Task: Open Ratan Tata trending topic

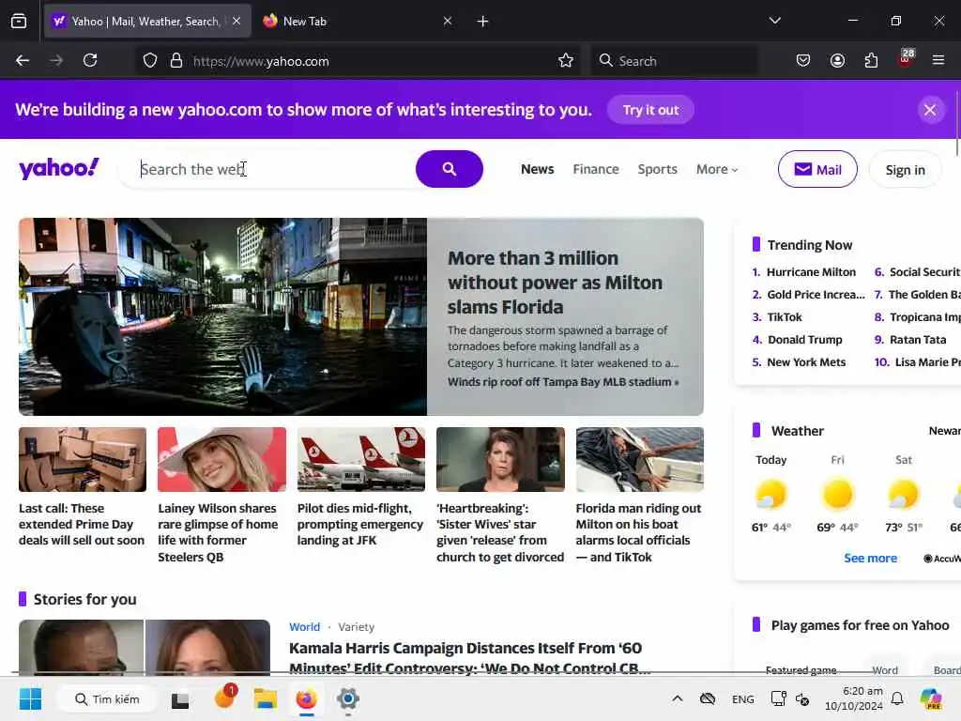Action: 918,340
